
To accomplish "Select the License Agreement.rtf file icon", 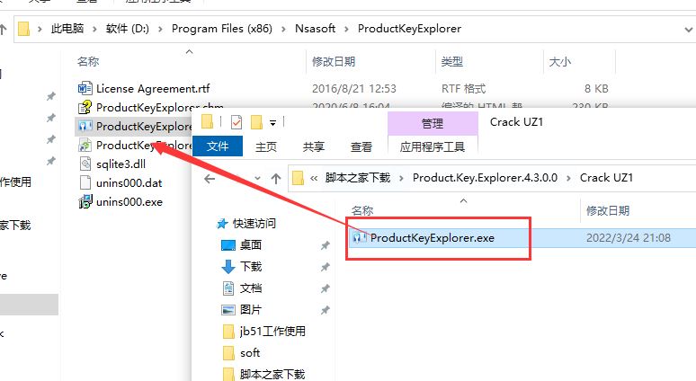I will point(85,89).
